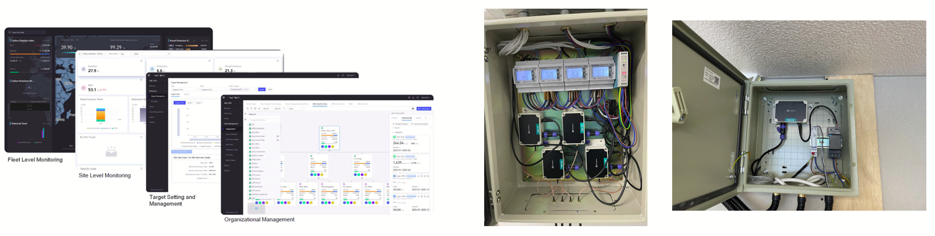Click the filter icon on the Baseline card
The height and width of the screenshot is (236, 935).
coord(141,62)
